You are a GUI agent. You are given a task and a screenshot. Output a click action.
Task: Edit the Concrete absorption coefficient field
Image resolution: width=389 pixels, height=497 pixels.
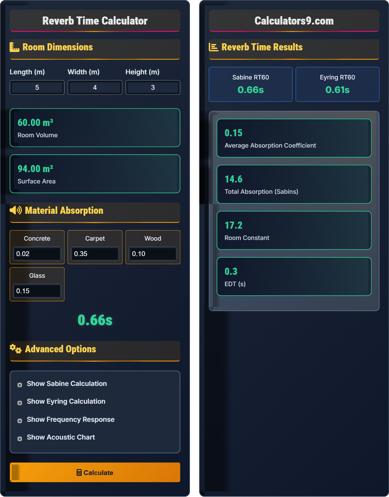coord(37,254)
